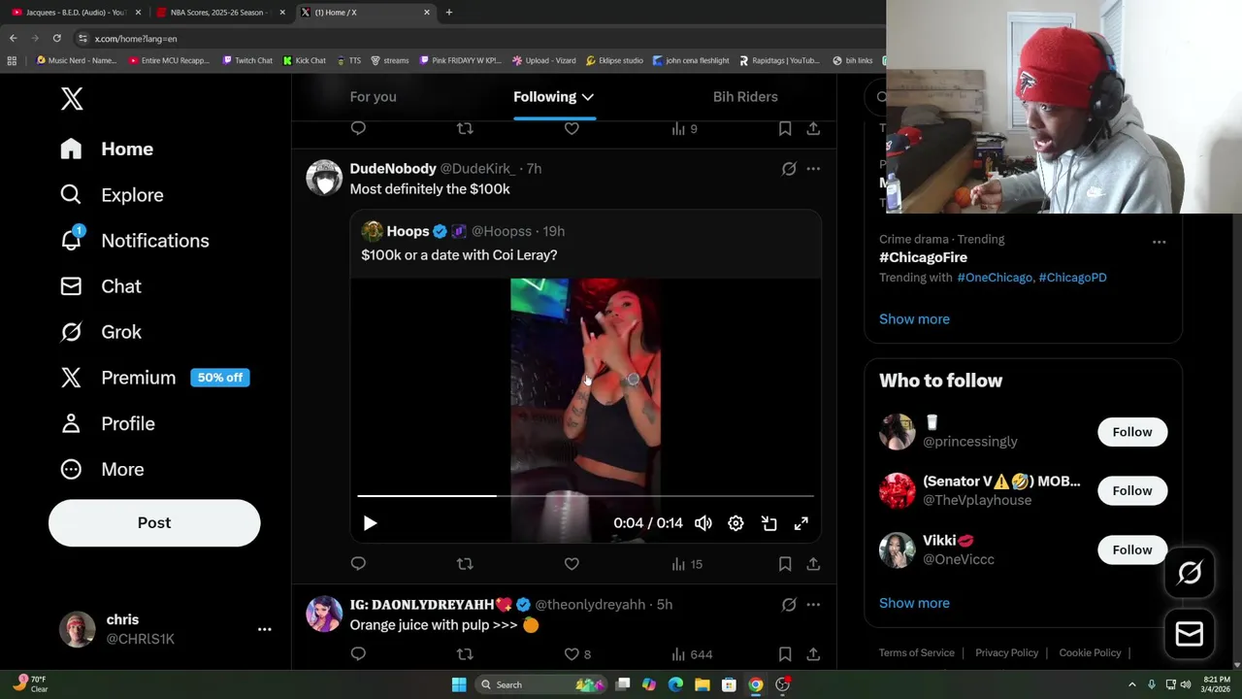Image resolution: width=1242 pixels, height=699 pixels.
Task: Repost the top post above DudeNobody
Action: coord(465,128)
